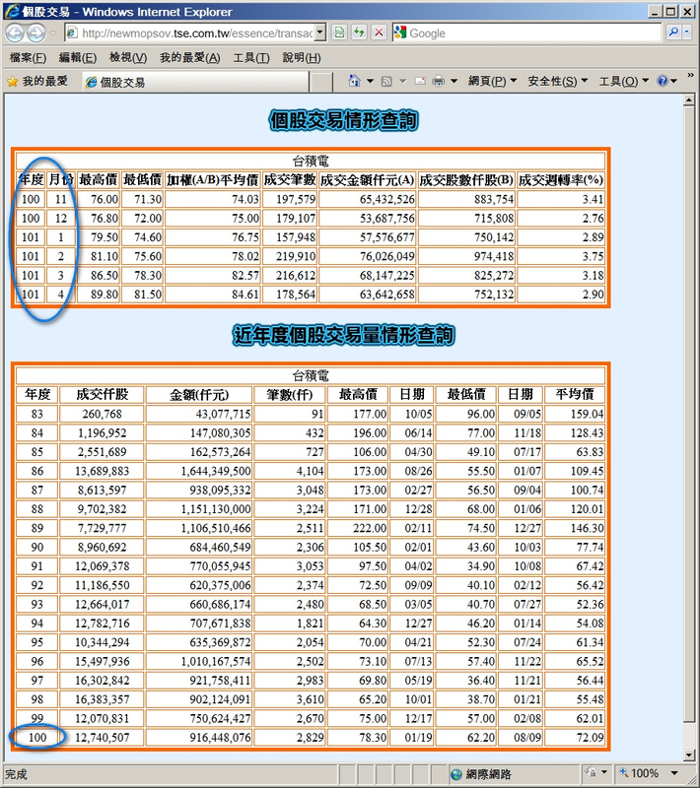Click the lowest price cell 34.90
700x788 pixels.
click(x=466, y=565)
